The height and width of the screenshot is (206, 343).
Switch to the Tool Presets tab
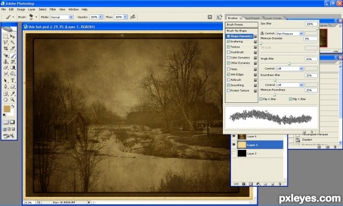point(252,18)
